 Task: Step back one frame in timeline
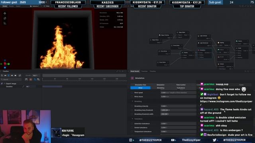(x=5, y=75)
